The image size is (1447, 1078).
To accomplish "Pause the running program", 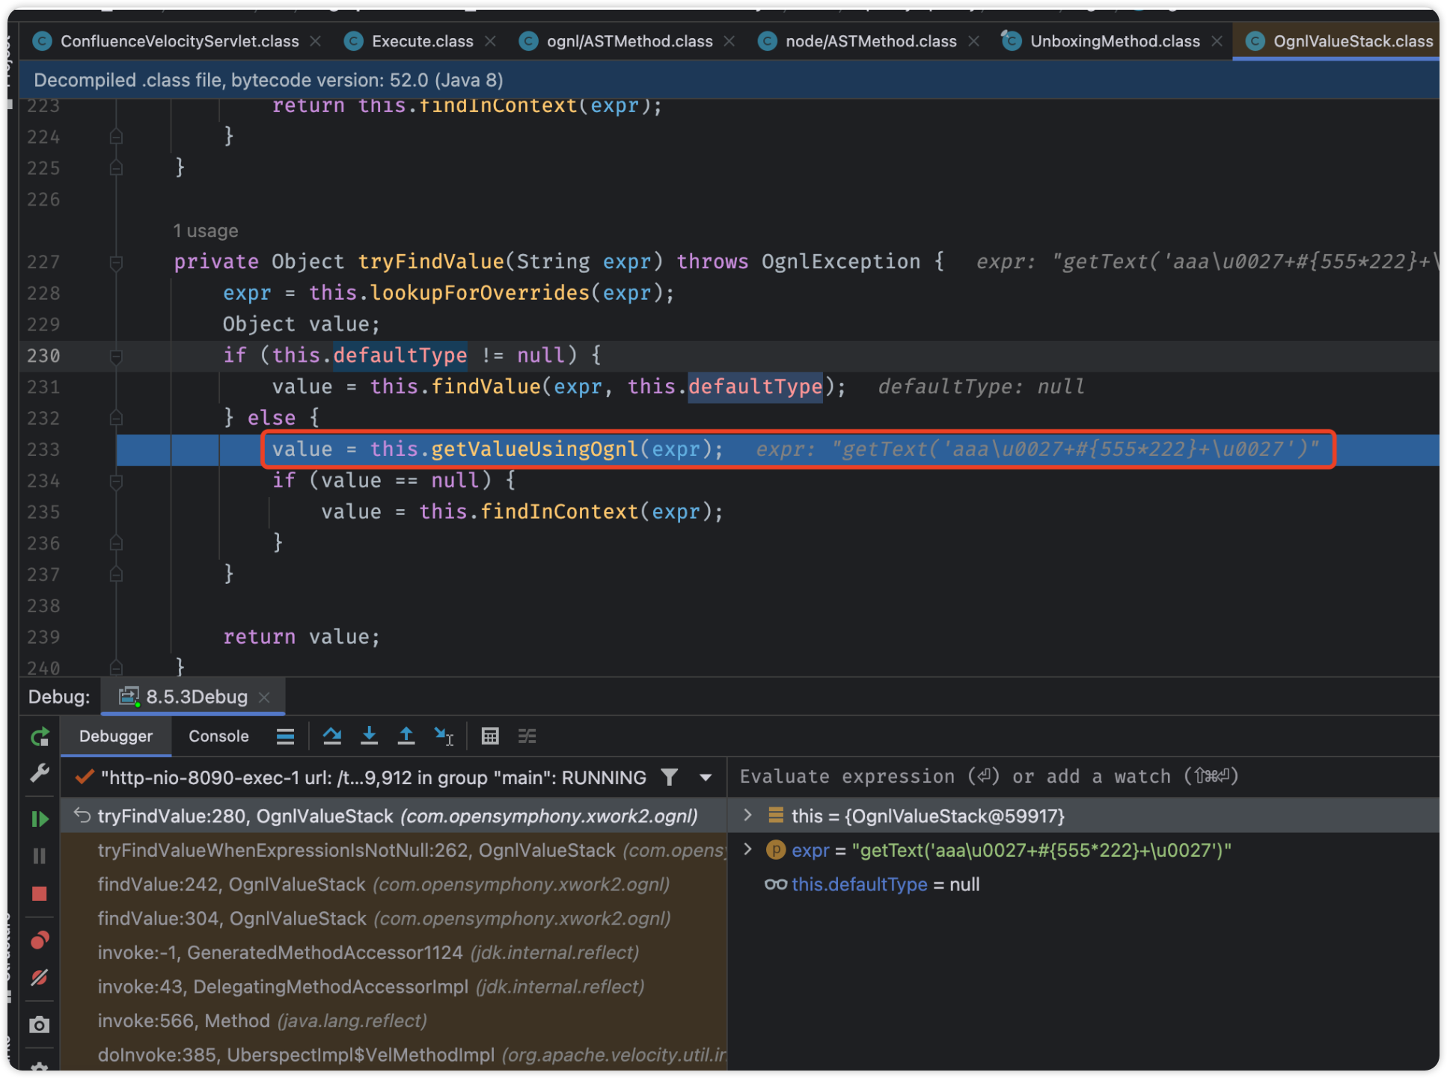I will tap(40, 855).
